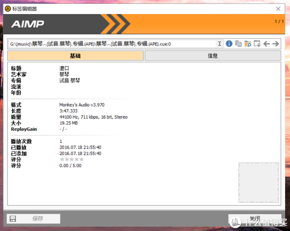Open the blue file info icon

tap(229, 44)
